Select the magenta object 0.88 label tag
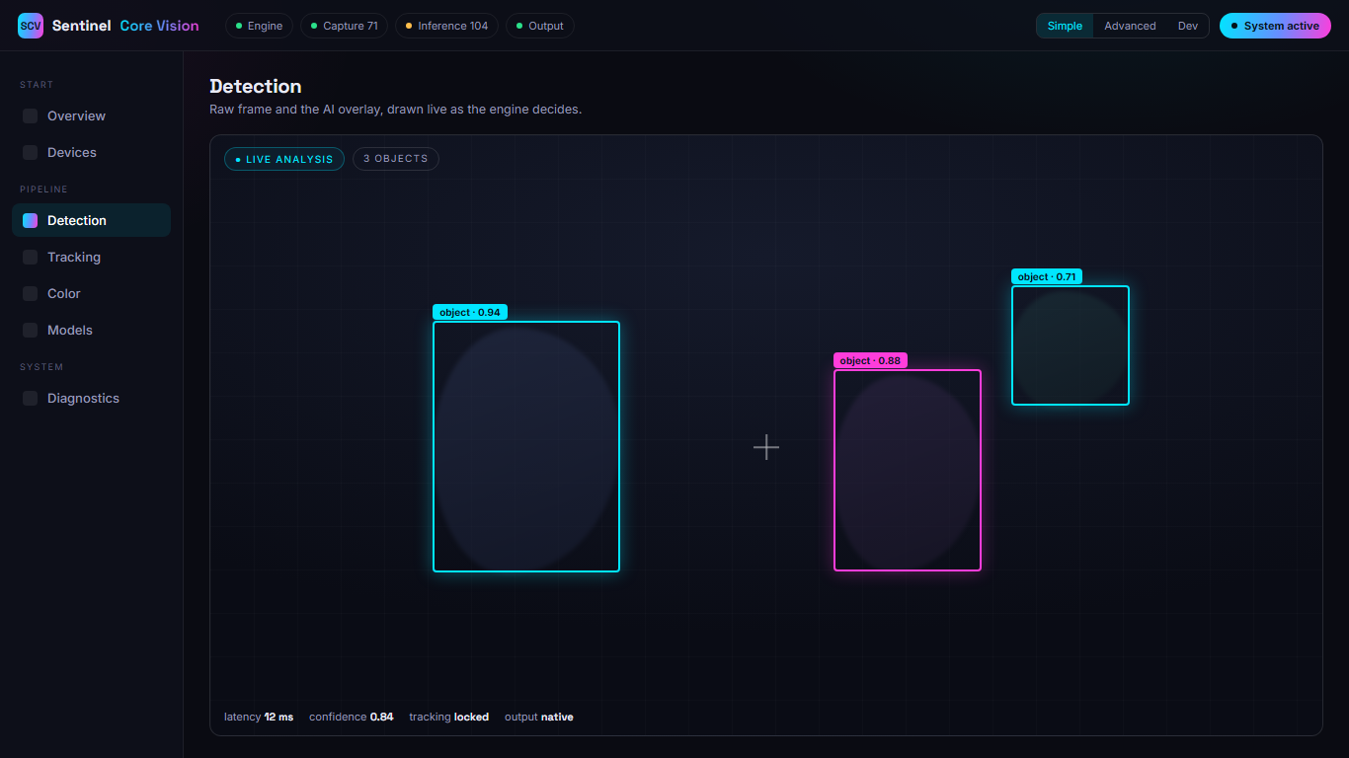Image resolution: width=1349 pixels, height=758 pixels. tap(870, 360)
